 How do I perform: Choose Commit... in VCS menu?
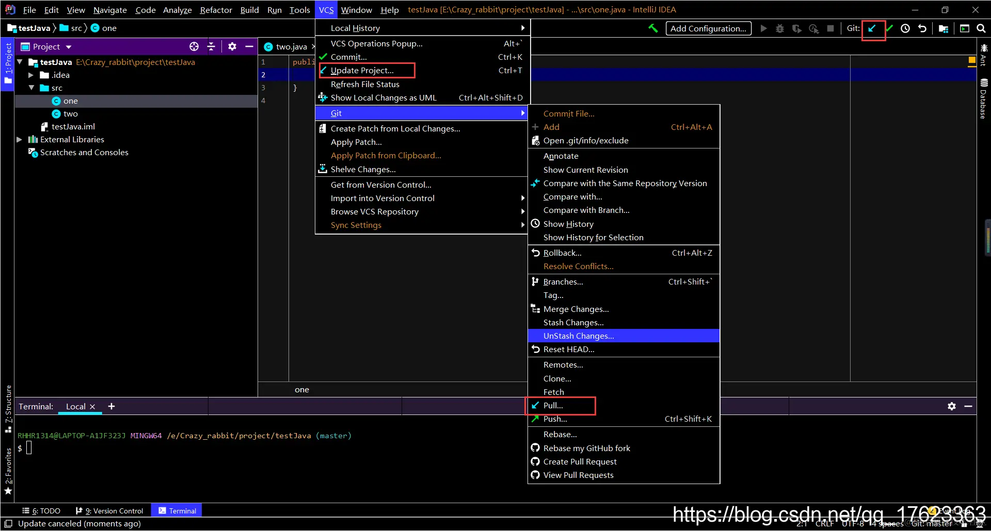coord(423,57)
